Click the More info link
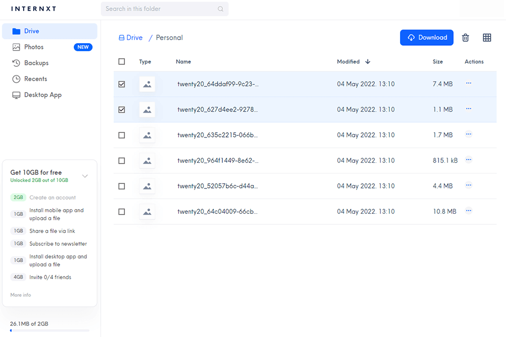The height and width of the screenshot is (337, 506). point(21,295)
